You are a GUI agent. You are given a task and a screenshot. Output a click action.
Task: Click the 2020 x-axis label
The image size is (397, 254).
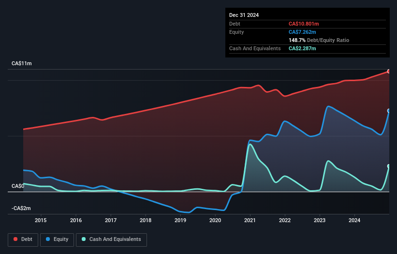[x=215, y=220]
